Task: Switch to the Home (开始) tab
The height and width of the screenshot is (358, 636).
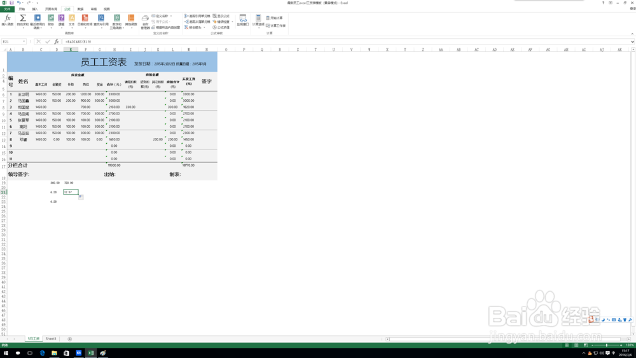Action: 22,9
